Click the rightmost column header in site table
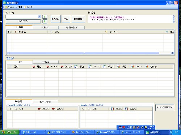The image size is (181, 135). [169, 32]
